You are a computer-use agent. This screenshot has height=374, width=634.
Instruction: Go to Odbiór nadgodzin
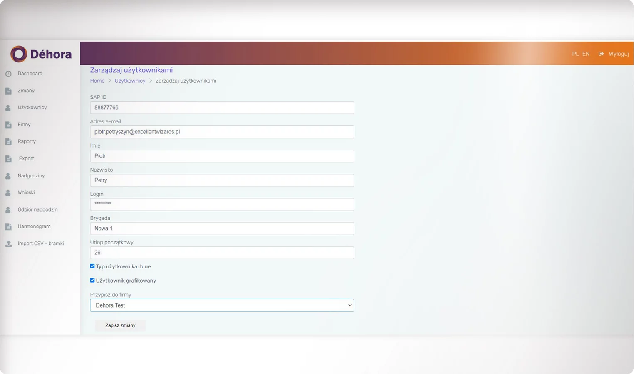(x=38, y=209)
